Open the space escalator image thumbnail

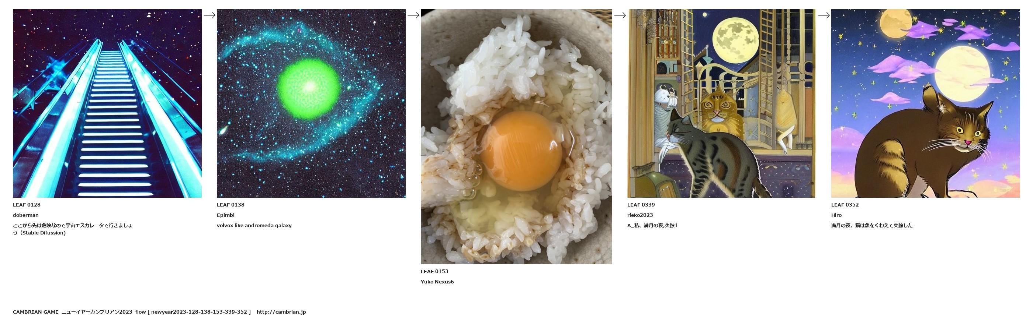point(107,103)
